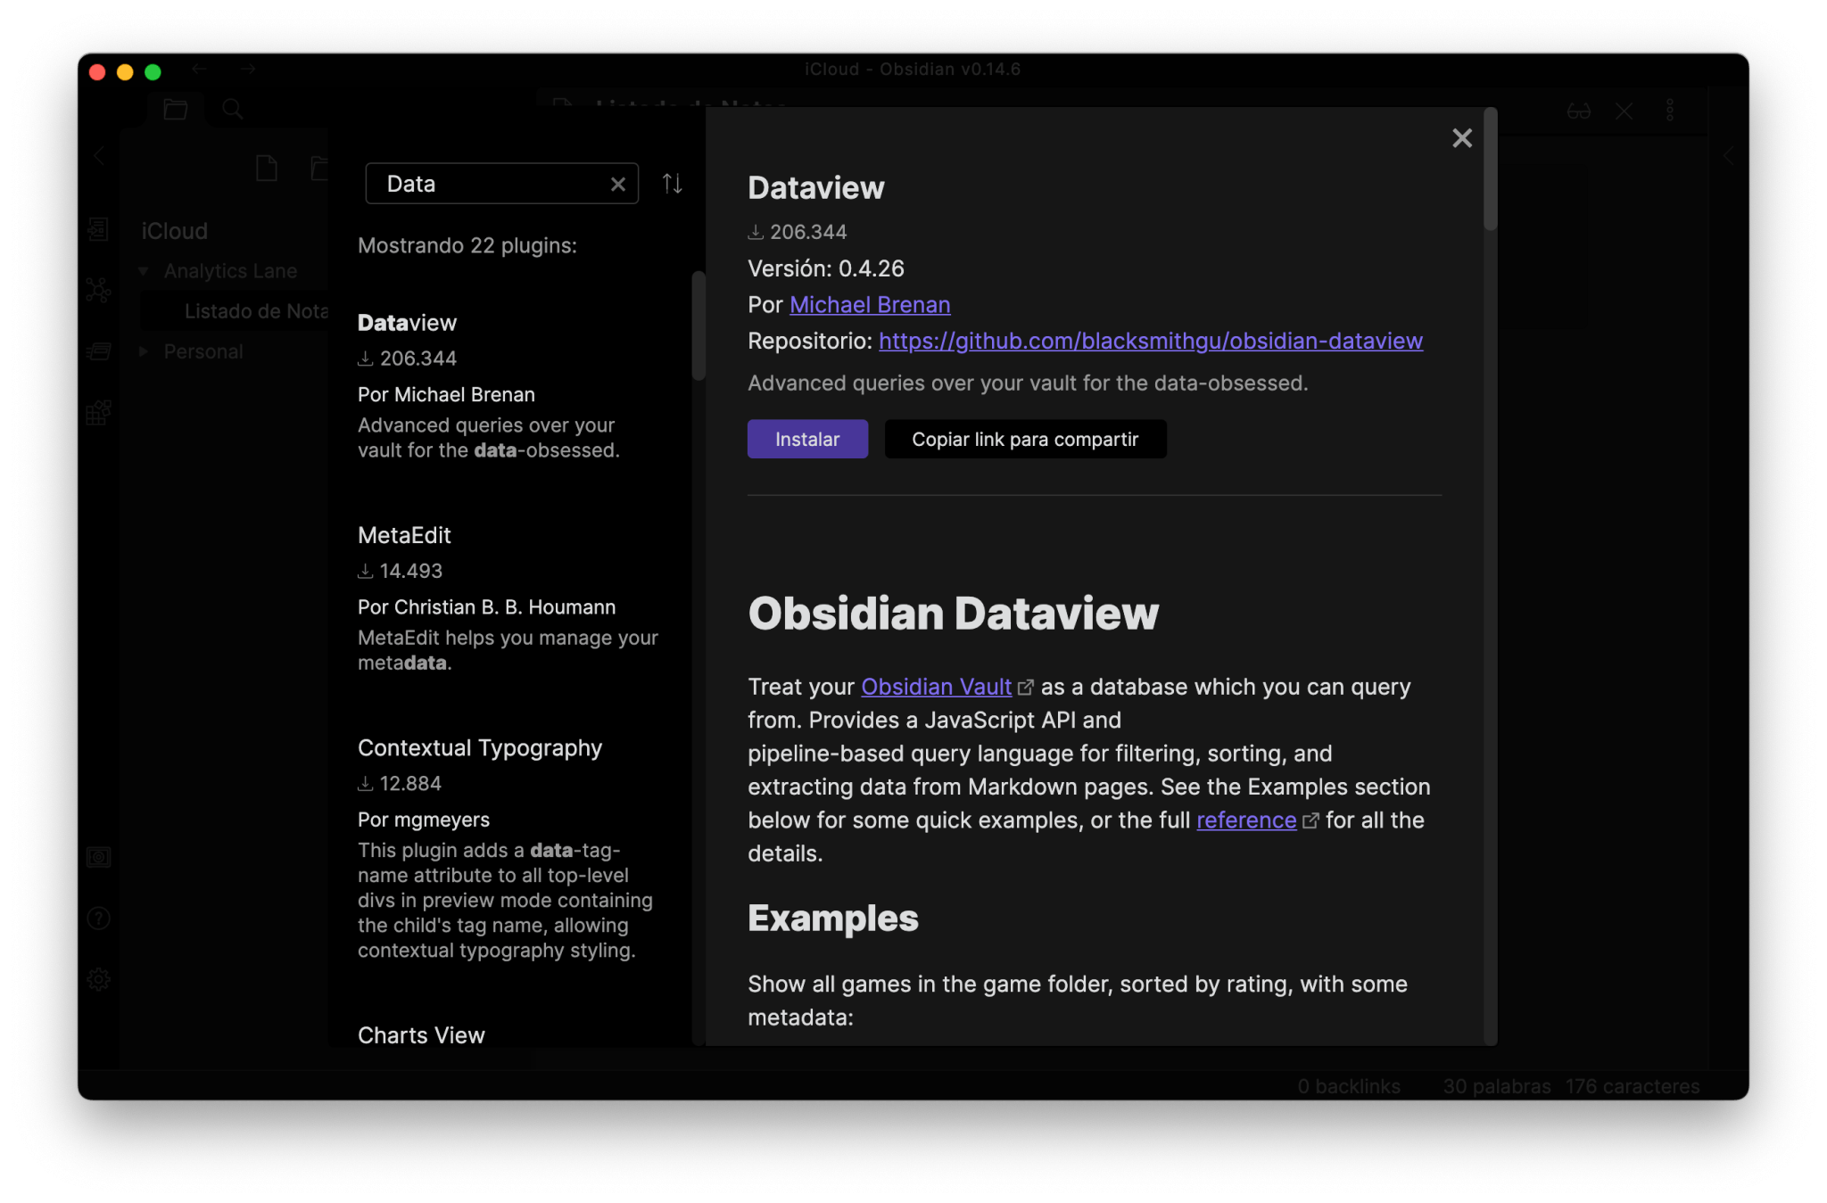
Task: Toggle reading mode with the glasses icon
Action: (1577, 110)
